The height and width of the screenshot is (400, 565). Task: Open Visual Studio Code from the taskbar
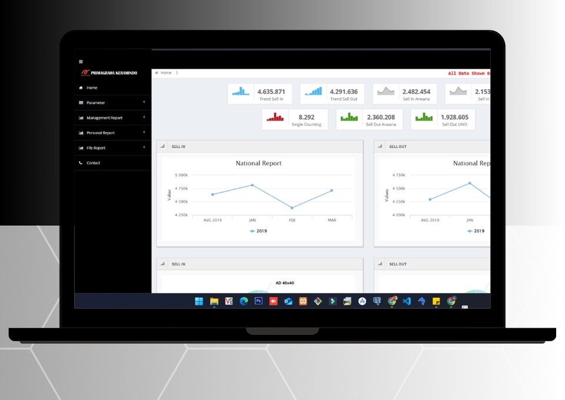(x=407, y=301)
